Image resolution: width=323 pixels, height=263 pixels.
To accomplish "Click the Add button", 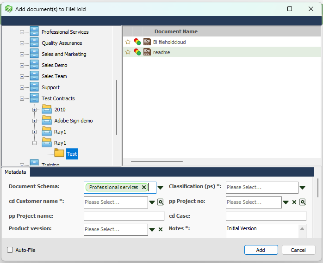I will pyautogui.click(x=261, y=250).
